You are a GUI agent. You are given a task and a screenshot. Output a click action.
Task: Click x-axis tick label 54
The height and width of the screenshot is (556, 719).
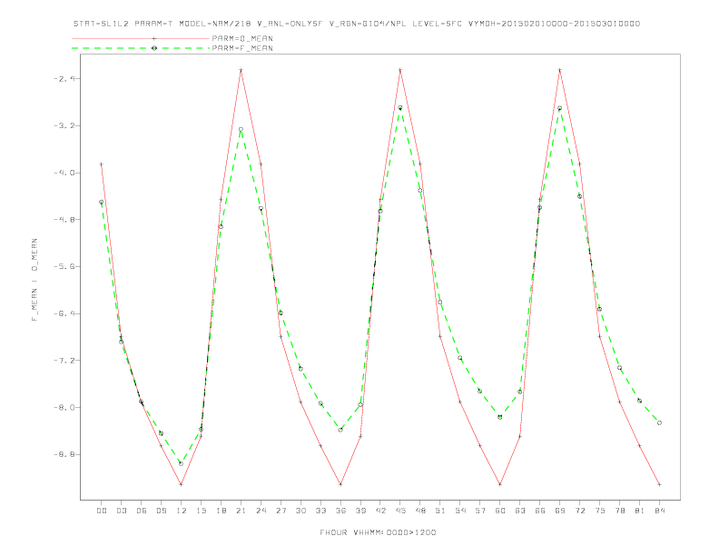460,511
